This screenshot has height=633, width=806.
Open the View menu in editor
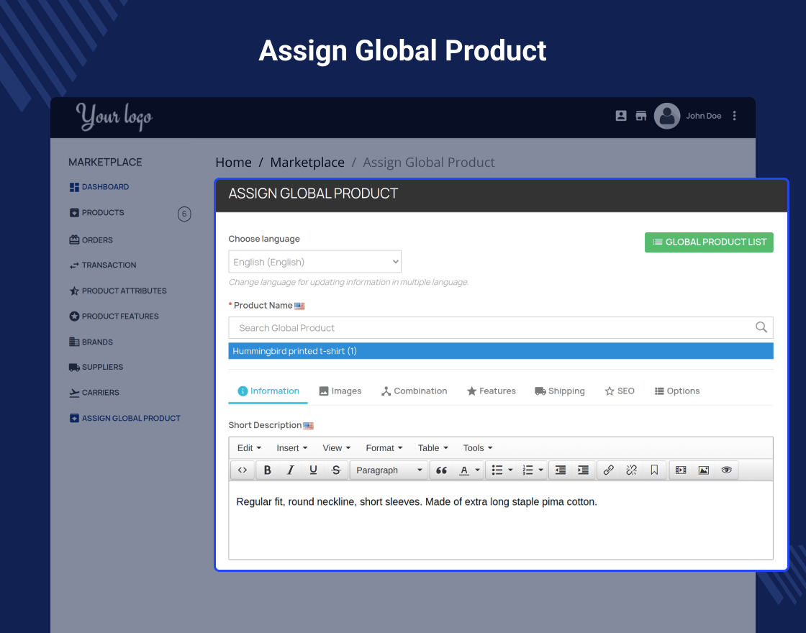336,448
